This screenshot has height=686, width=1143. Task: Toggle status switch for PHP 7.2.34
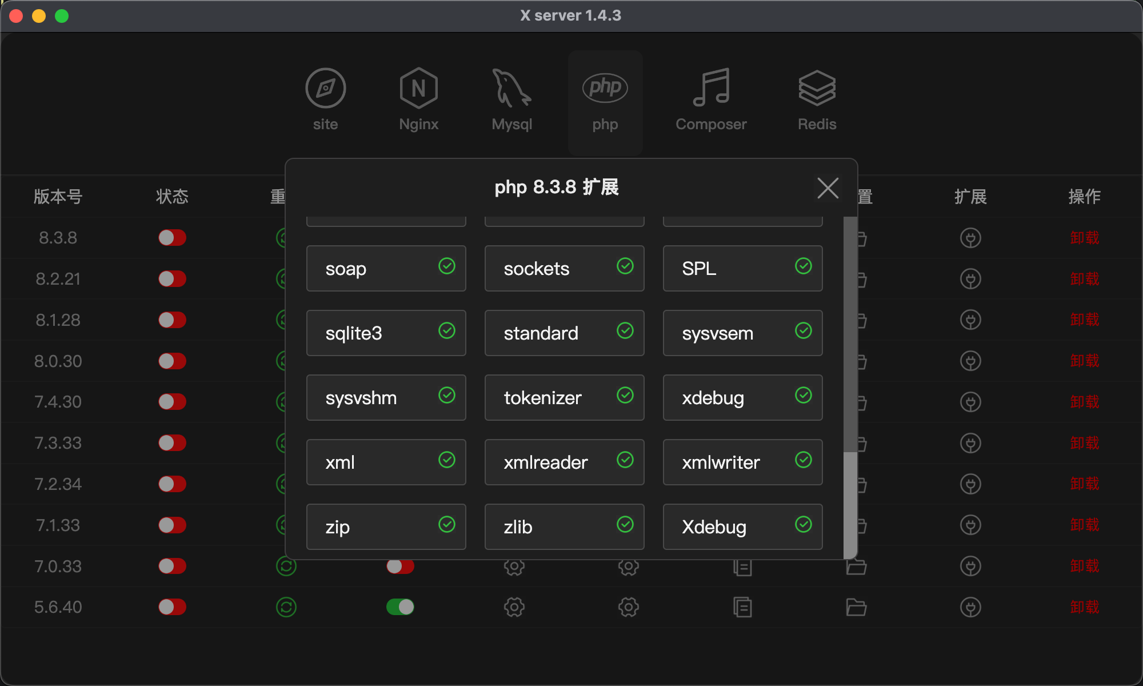172,484
